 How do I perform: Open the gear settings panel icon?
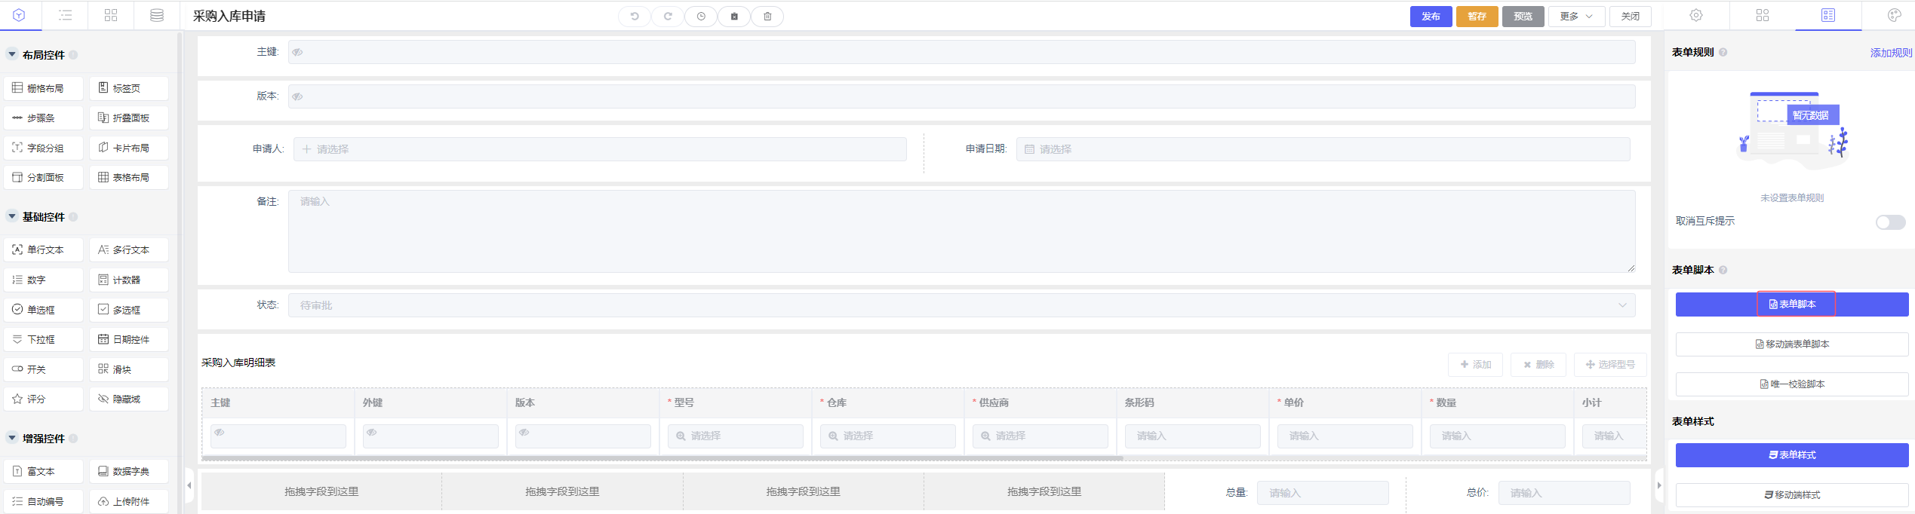(1696, 15)
